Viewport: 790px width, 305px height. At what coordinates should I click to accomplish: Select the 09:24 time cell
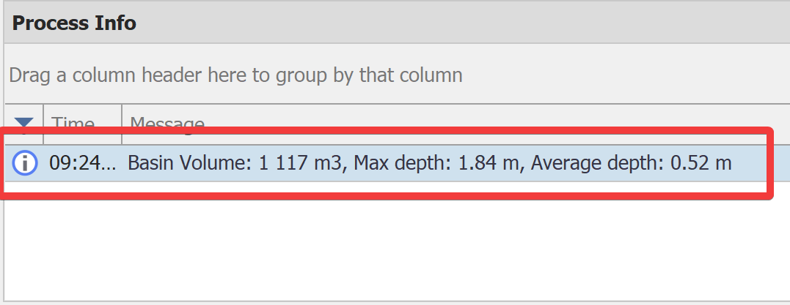click(83, 163)
